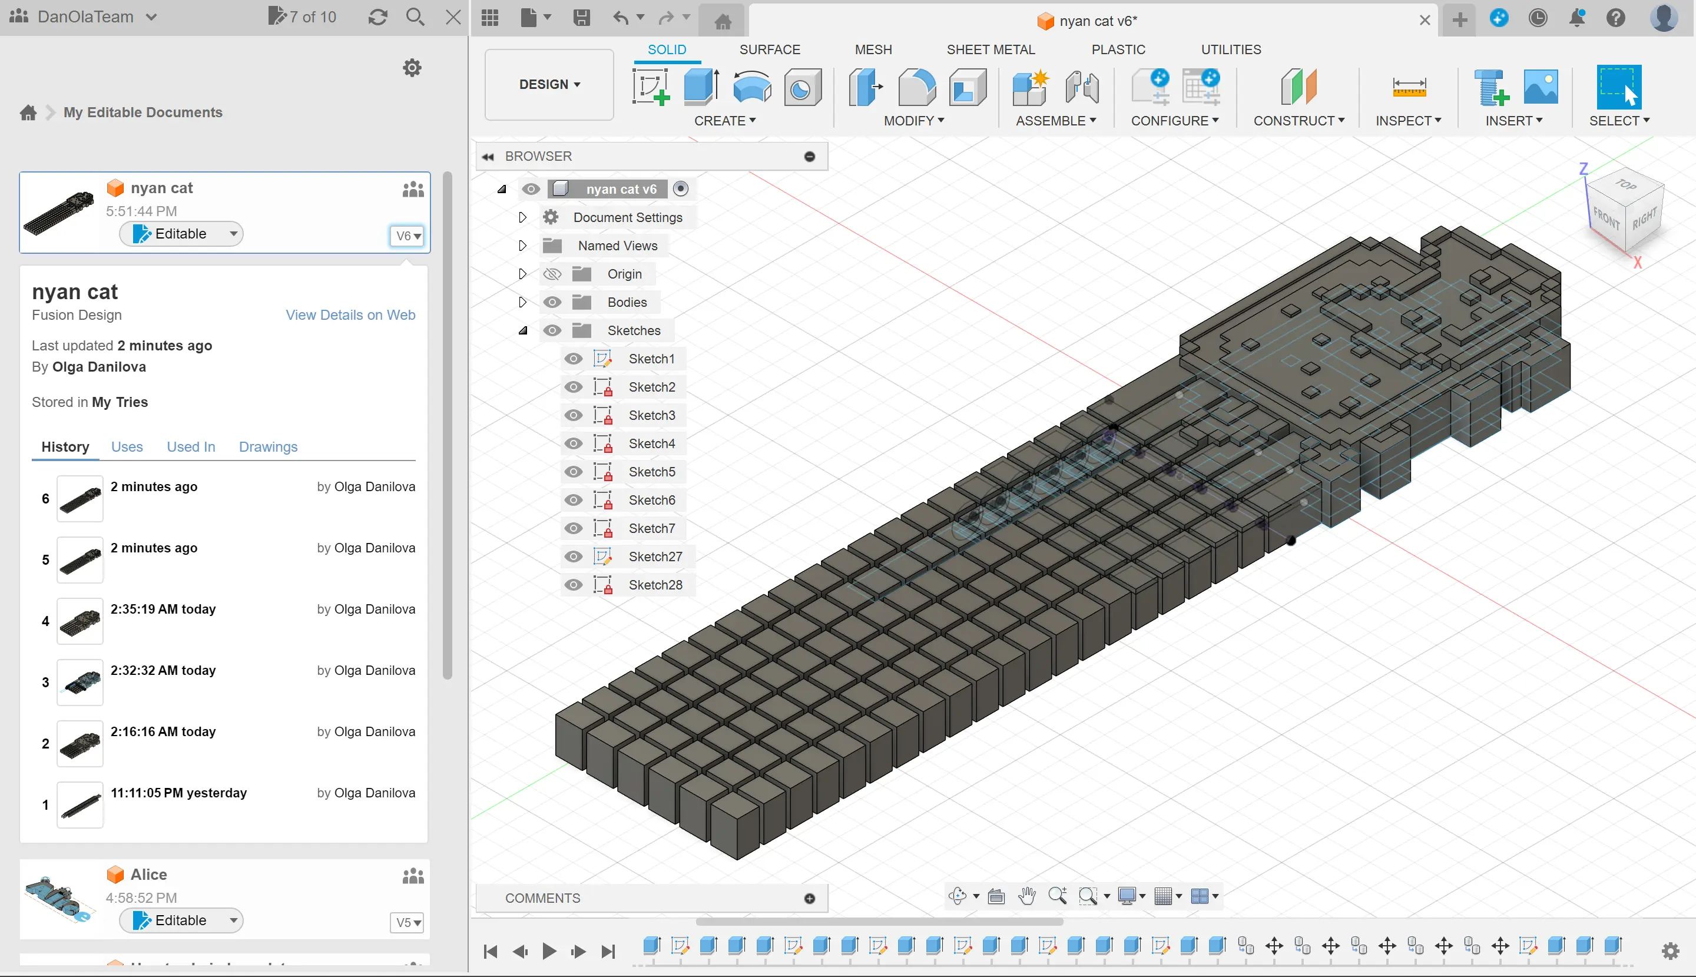Hide Sketch5 using eye icon

(x=573, y=472)
